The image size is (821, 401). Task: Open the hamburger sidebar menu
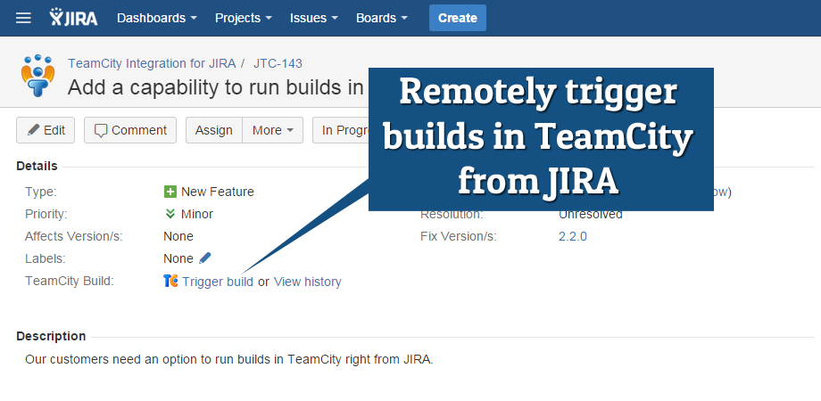pyautogui.click(x=23, y=19)
